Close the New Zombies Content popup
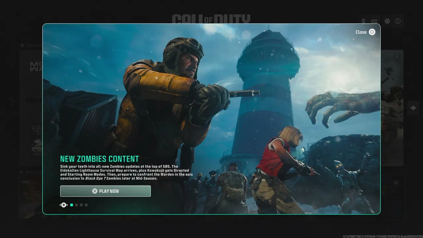Viewport: 423px width, 238px height. pos(365,32)
